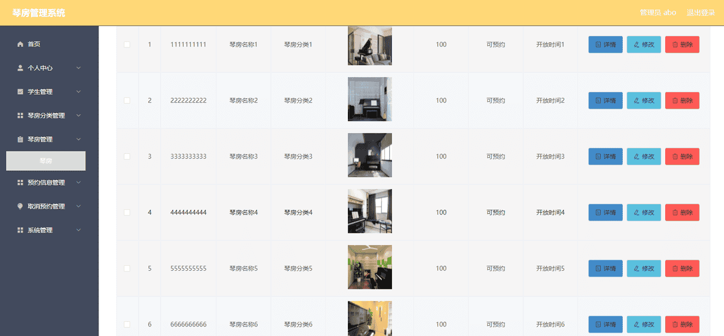Click the 学生管理 sidebar icon
The height and width of the screenshot is (336, 724).
tap(20, 92)
